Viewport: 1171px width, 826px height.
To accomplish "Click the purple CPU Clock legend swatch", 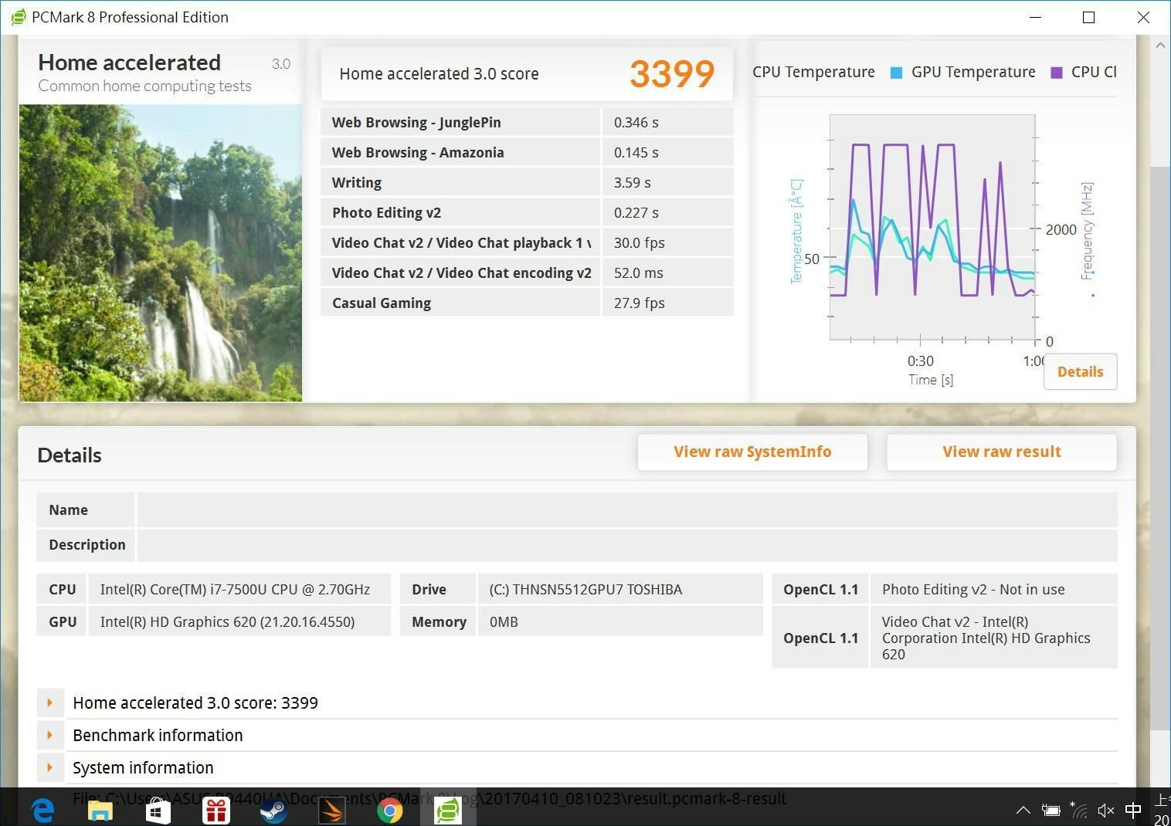I will tap(1057, 73).
